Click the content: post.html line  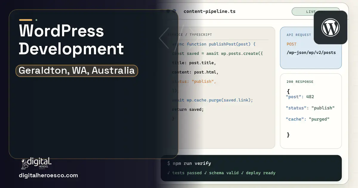pos(195,72)
